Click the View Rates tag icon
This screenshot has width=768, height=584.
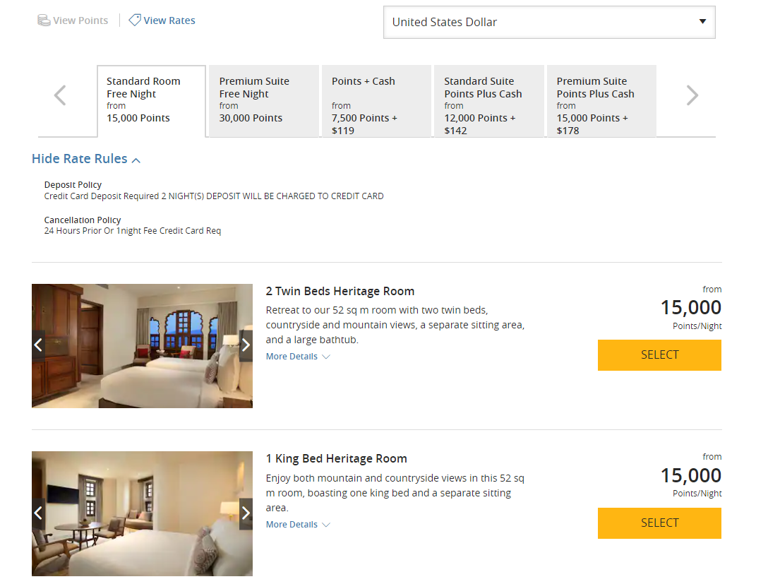(x=135, y=20)
